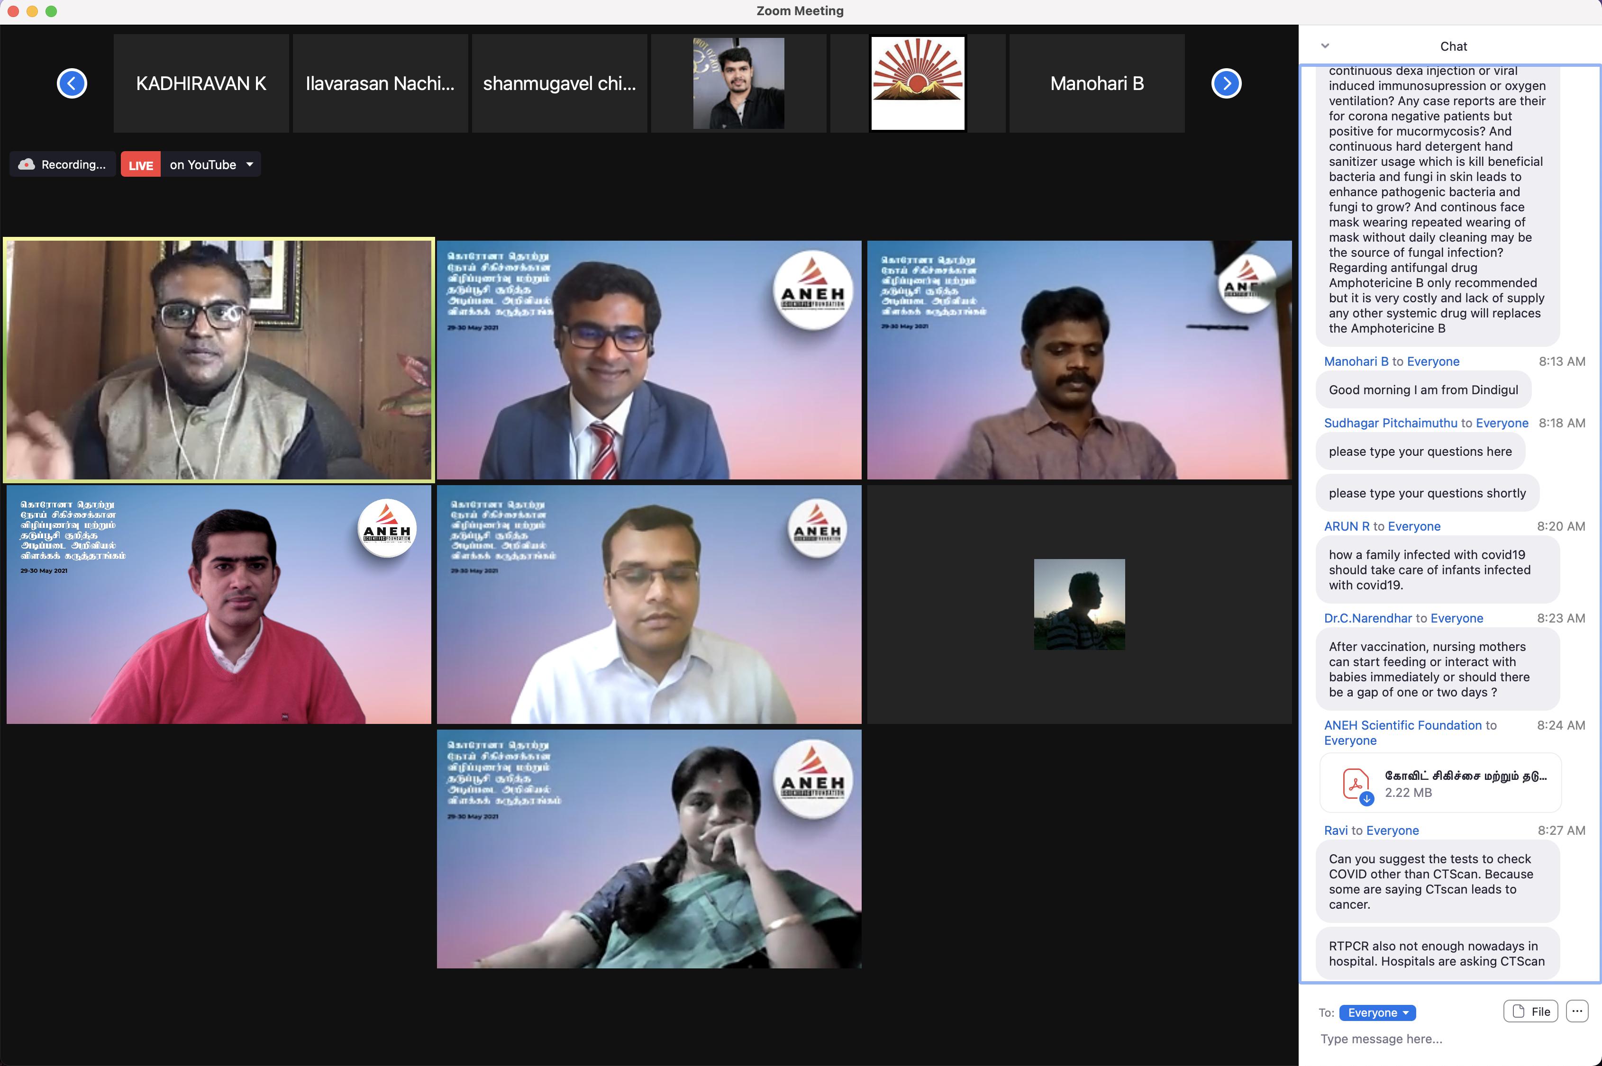Viewport: 1602px width, 1066px height.
Task: Click the cloud recording indicator icon
Action: [x=27, y=164]
